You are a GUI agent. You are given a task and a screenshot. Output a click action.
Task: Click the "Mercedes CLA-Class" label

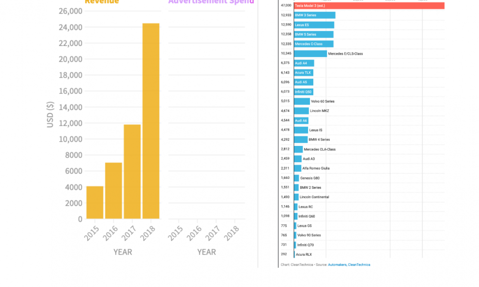click(x=320, y=149)
